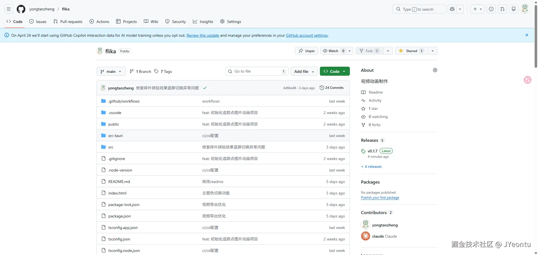Open the tsconfig.app.json file

(x=123, y=228)
